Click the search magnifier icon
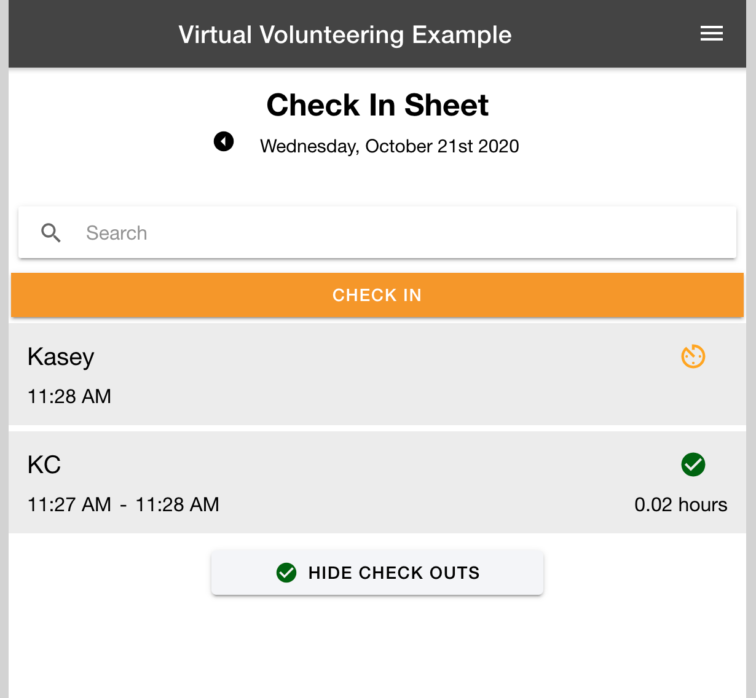 click(x=51, y=233)
